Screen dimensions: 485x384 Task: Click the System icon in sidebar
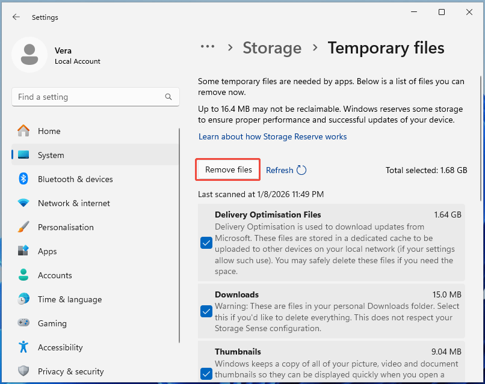click(23, 155)
